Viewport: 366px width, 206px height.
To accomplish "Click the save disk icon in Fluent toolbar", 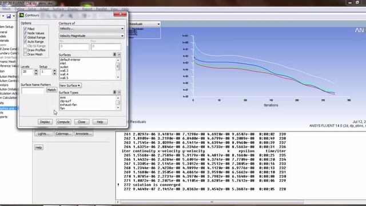I will [9, 16].
